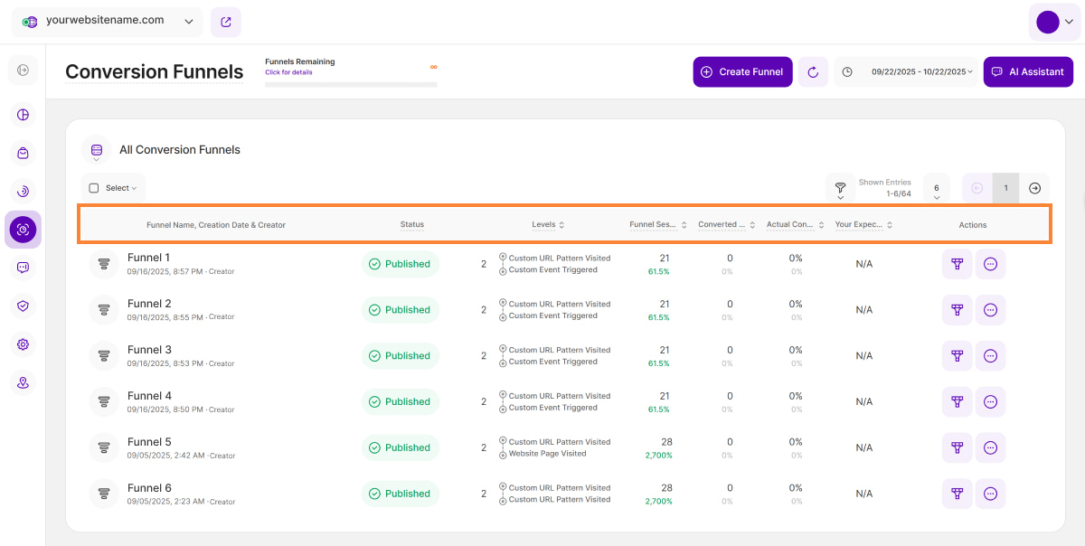Open the date range 09/22/2025 - 10/22/2025 picker
The image size is (1085, 546).
[x=921, y=72]
